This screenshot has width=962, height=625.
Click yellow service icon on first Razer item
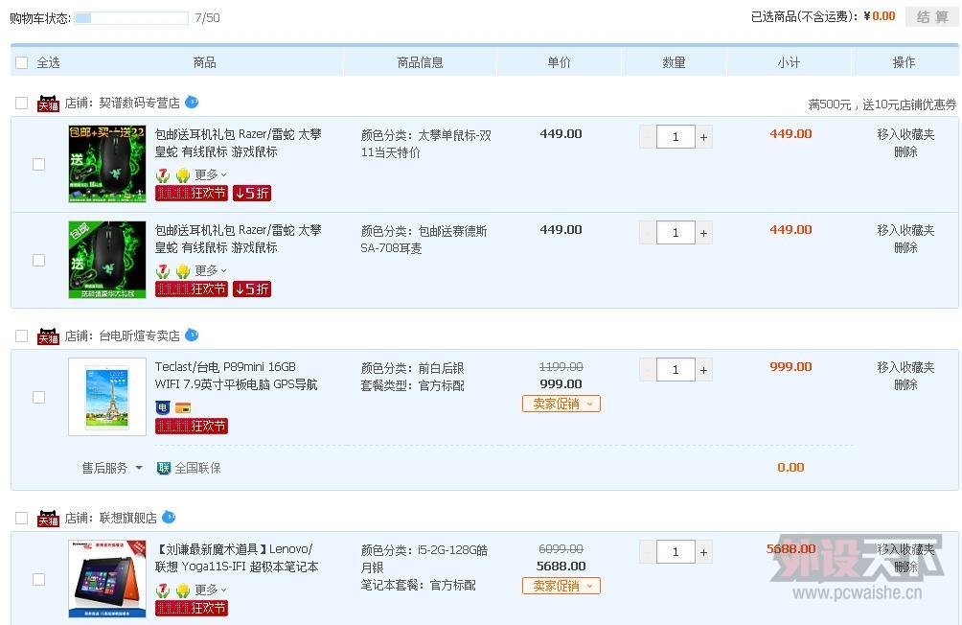(x=182, y=175)
